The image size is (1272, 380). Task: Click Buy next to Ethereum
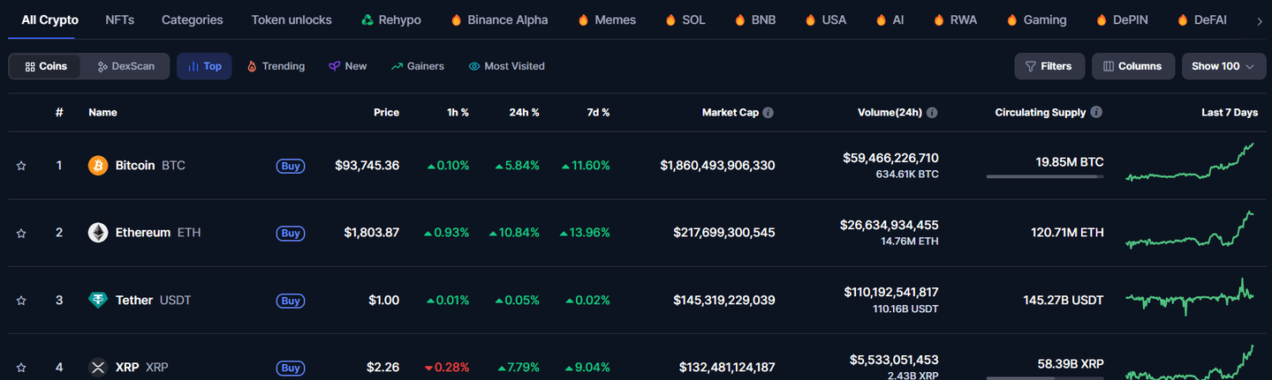pyautogui.click(x=291, y=233)
